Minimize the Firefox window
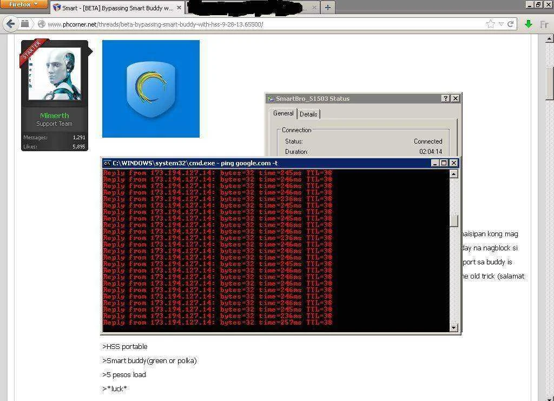Viewport: 554px width, 401px height. pyautogui.click(x=529, y=4)
